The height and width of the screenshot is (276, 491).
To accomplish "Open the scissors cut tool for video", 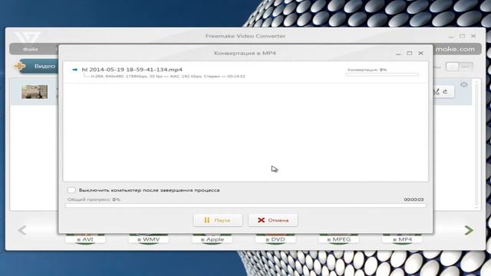I will click(x=437, y=92).
